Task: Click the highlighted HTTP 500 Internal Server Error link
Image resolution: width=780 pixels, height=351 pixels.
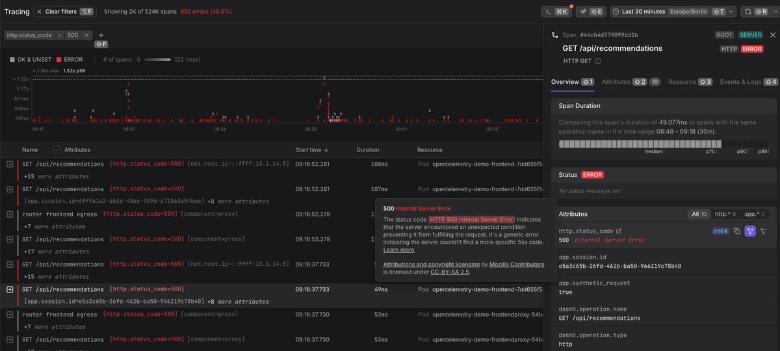Action: click(x=472, y=220)
